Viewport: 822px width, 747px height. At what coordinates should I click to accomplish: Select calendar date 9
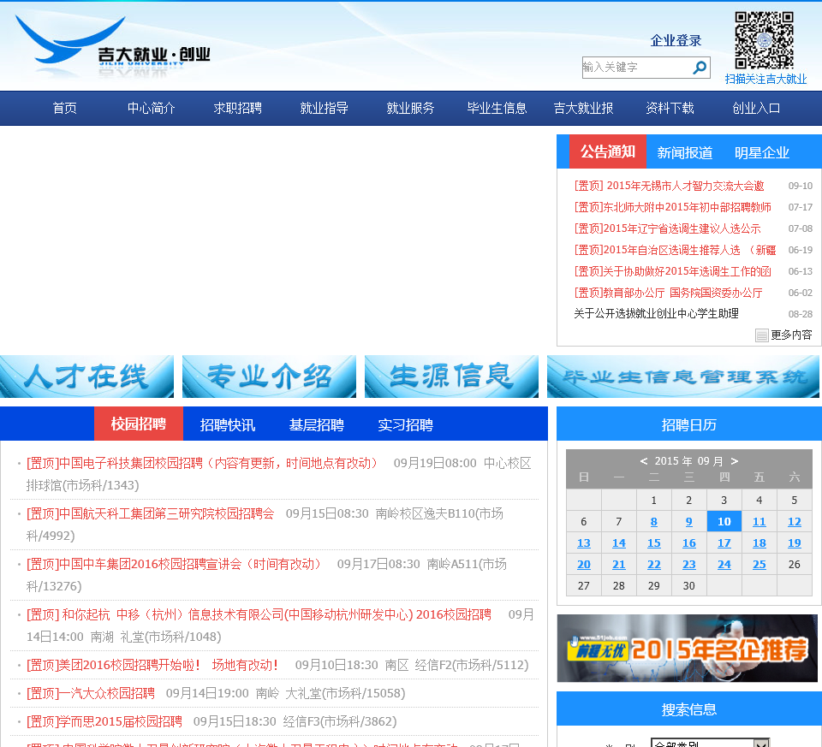coord(688,522)
